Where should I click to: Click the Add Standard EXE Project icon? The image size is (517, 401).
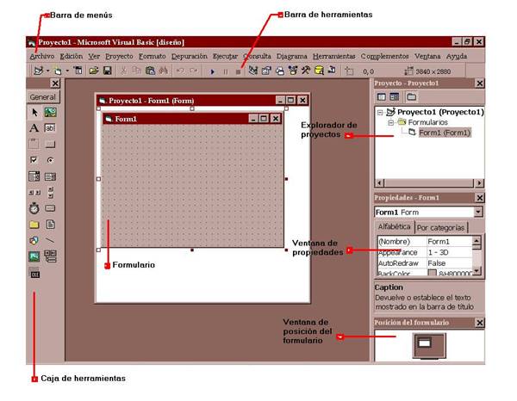click(x=39, y=71)
